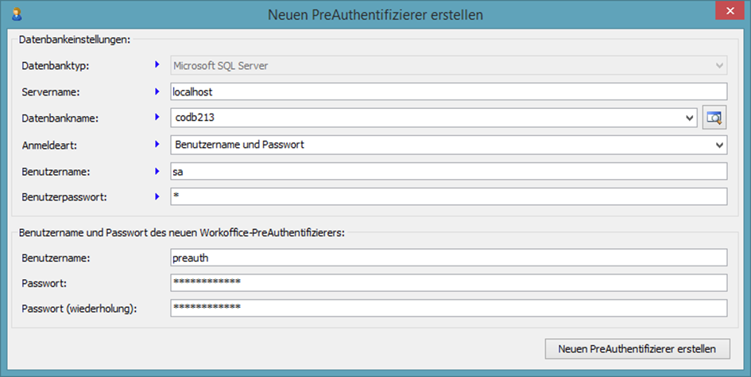
Task: Click blue arrow next to Anmeldeart
Action: tap(157, 145)
